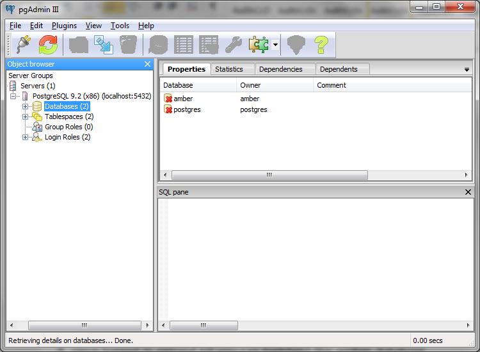Close the SQL pane

(468, 192)
